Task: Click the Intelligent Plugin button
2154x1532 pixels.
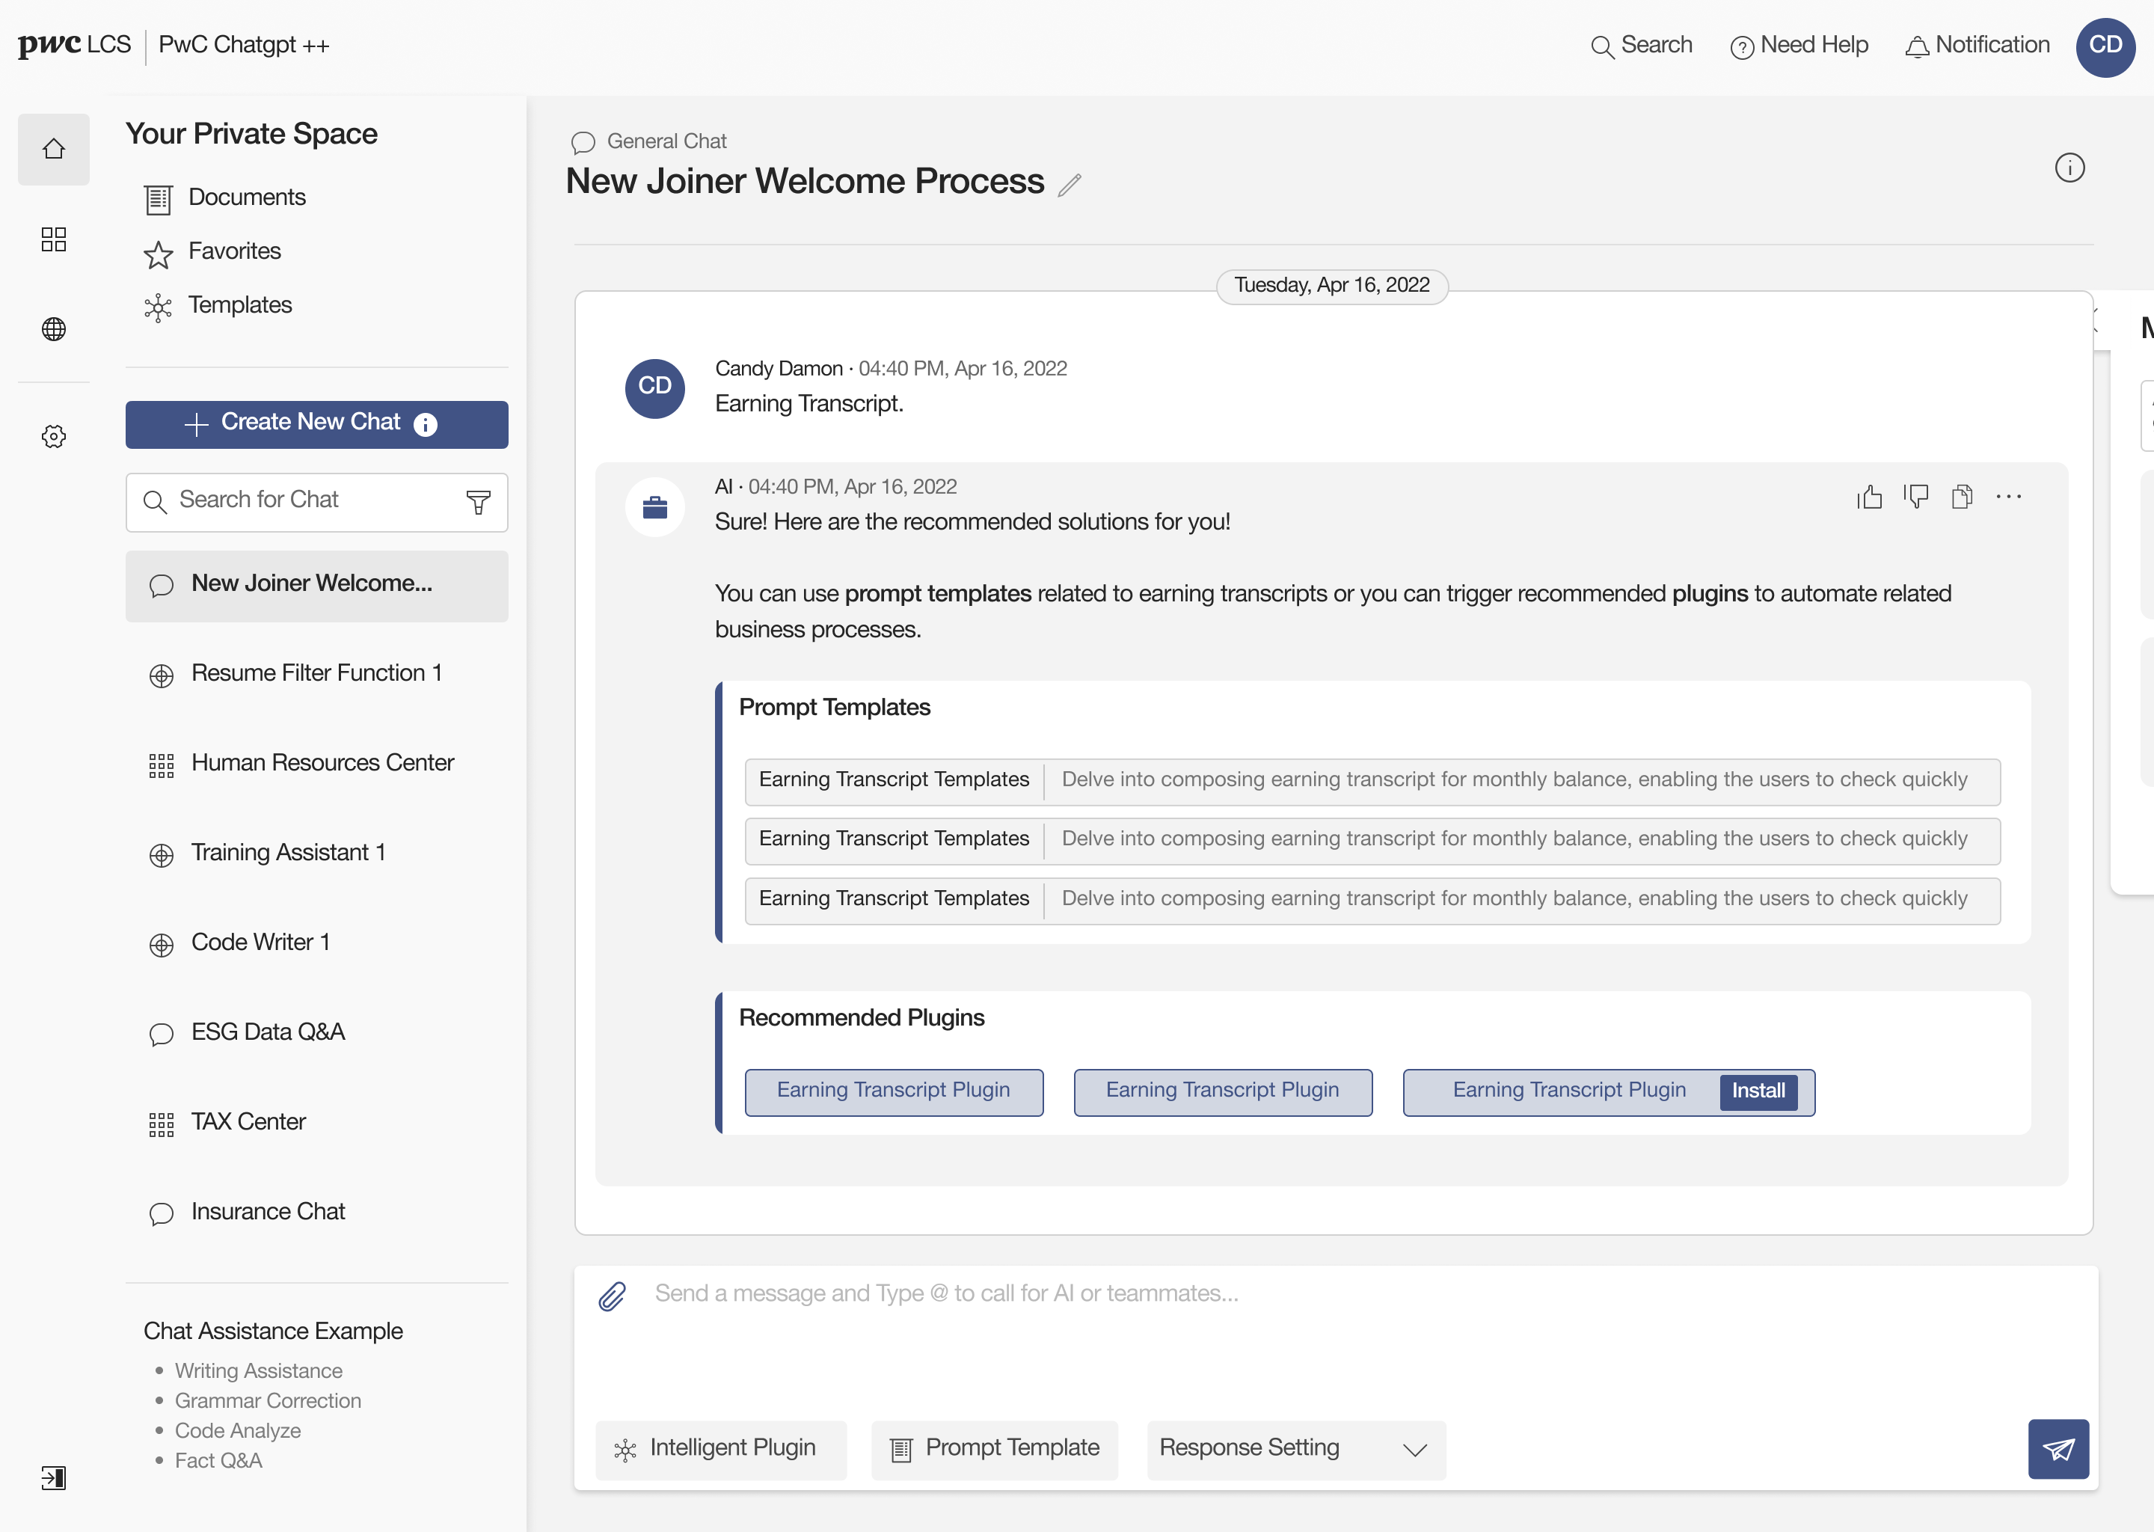Action: [x=720, y=1449]
